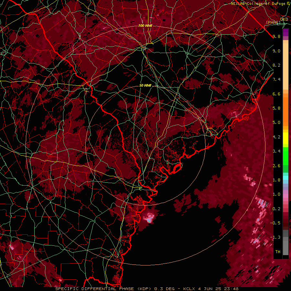Click the '100 NMI' range ring label
Image resolution: width=291 pixels, height=291 pixels.
[145, 26]
